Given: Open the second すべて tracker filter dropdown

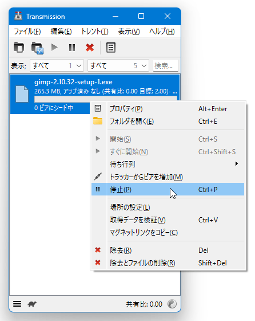Looking at the screenshot, I should (118, 65).
